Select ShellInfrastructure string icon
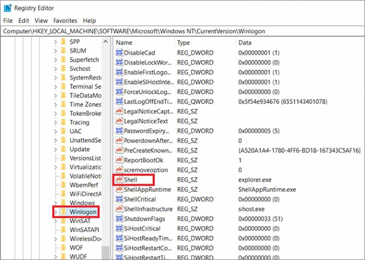The width and height of the screenshot is (365, 260). (119, 209)
